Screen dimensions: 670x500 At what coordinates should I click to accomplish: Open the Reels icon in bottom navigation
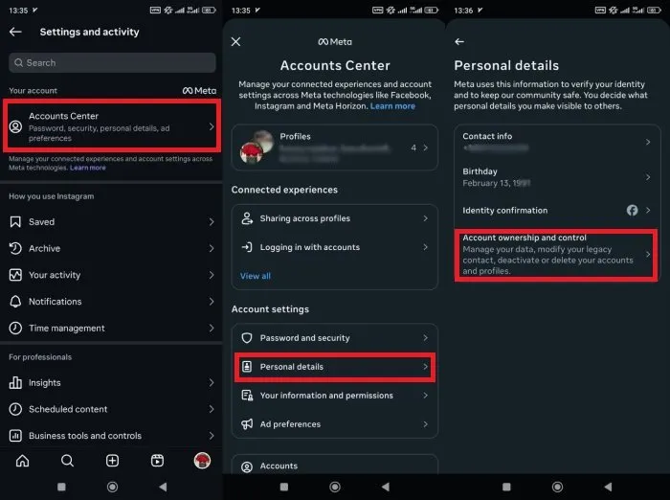tap(157, 461)
